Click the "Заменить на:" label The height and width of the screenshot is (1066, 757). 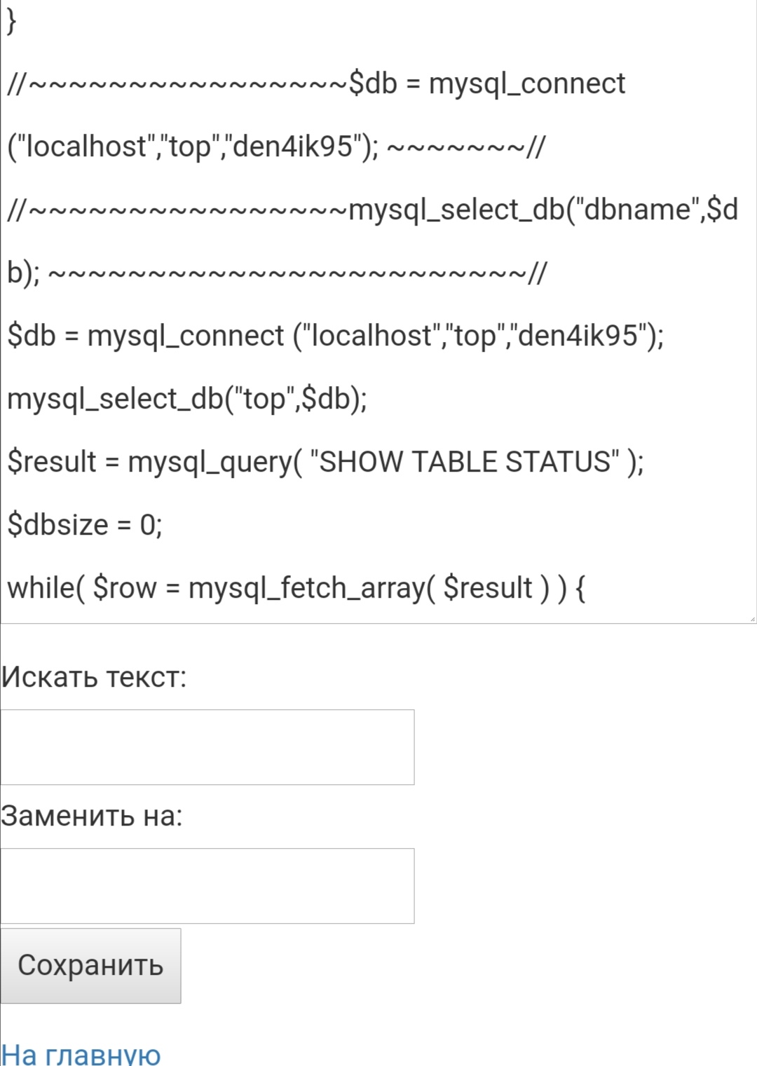[92, 816]
